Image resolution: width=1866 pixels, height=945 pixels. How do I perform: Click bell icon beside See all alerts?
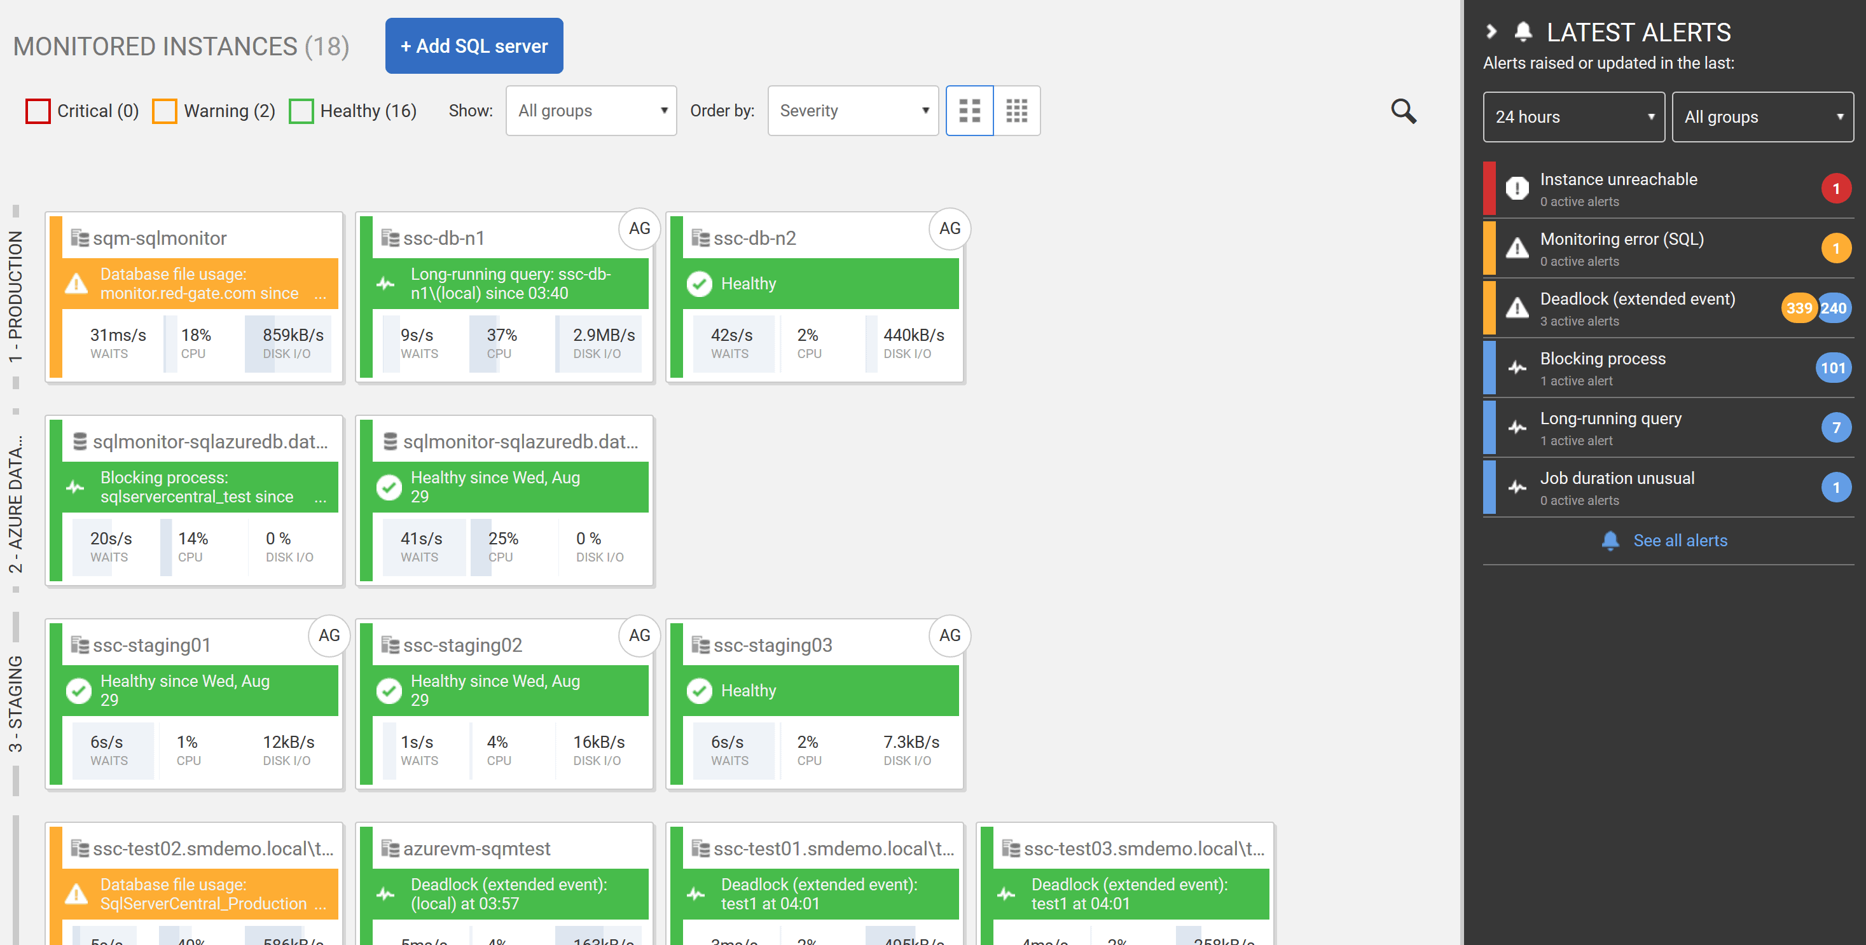(x=1610, y=541)
